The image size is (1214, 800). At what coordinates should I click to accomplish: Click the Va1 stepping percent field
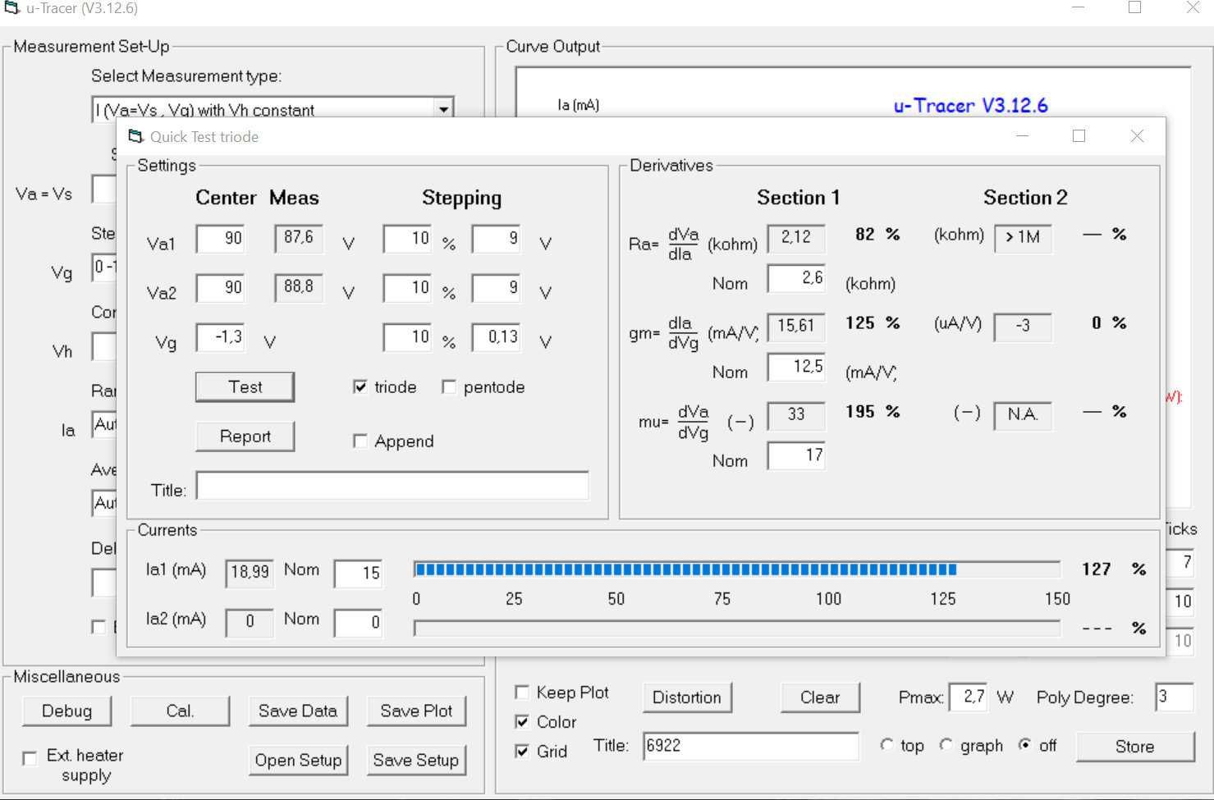(x=407, y=239)
